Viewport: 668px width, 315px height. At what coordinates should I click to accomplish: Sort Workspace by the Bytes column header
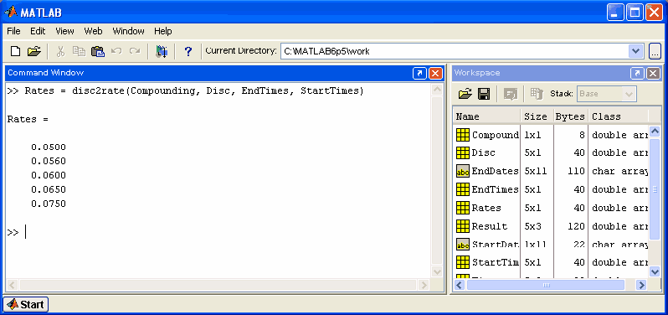pyautogui.click(x=570, y=116)
